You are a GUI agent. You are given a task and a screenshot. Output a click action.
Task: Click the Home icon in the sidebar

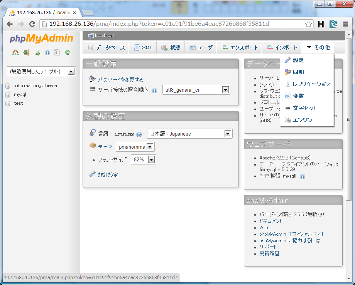(x=15, y=52)
